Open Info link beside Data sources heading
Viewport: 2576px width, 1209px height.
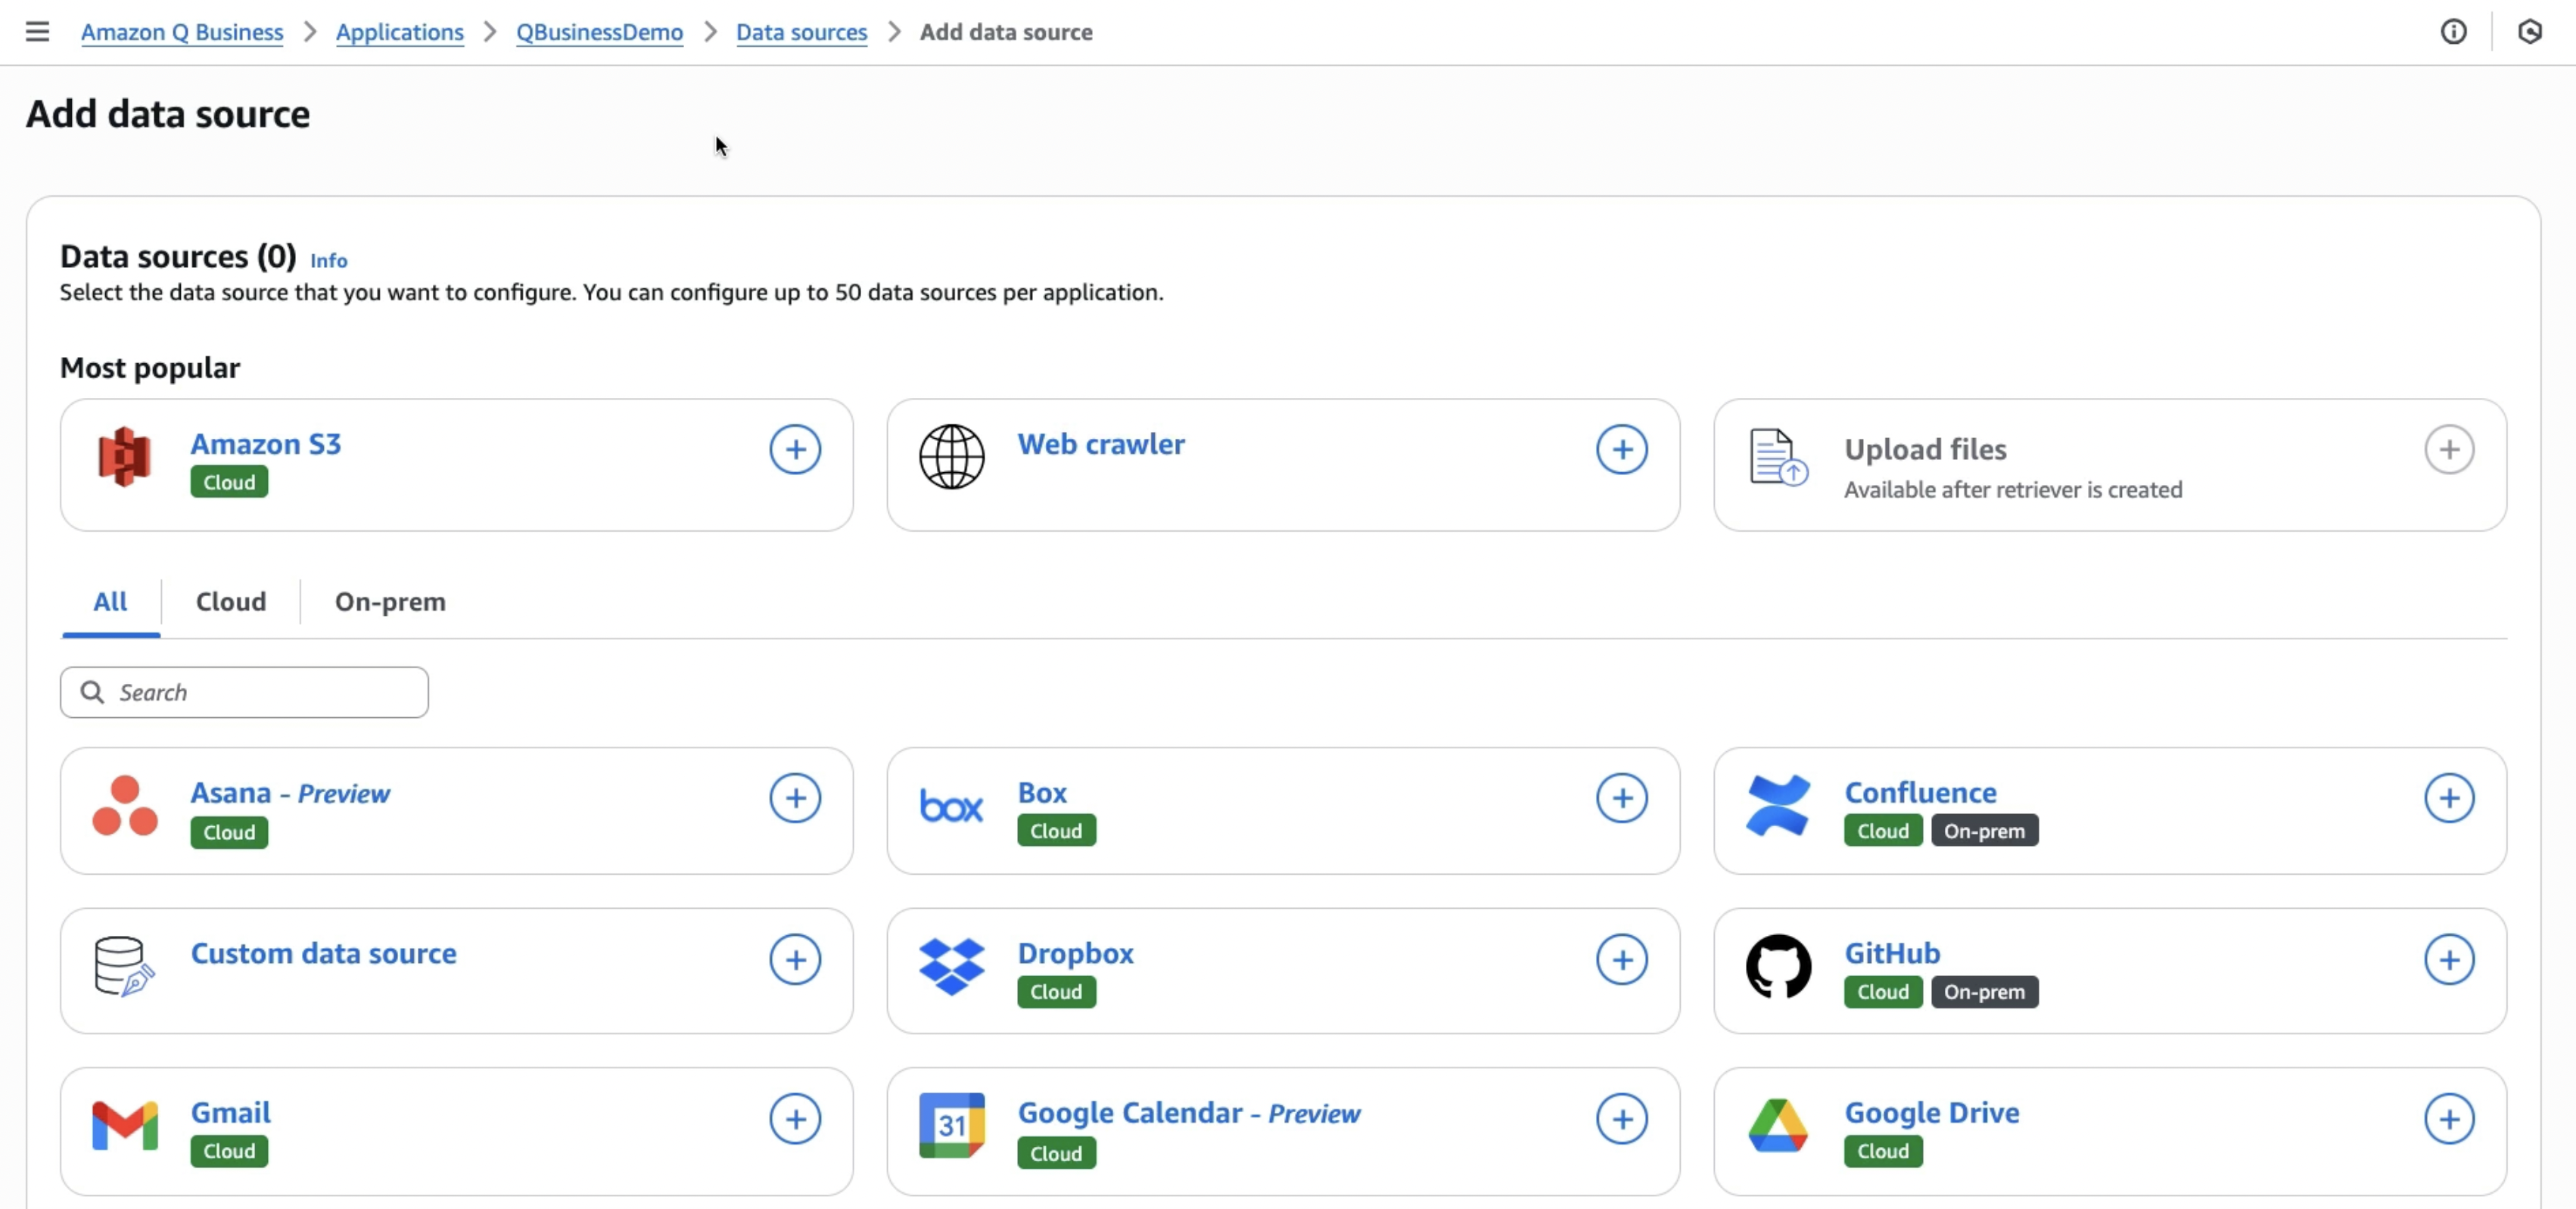[328, 261]
